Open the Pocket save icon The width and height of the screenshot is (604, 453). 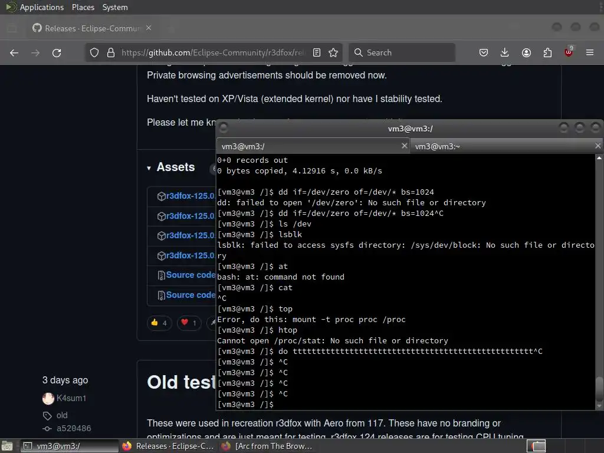point(484,52)
